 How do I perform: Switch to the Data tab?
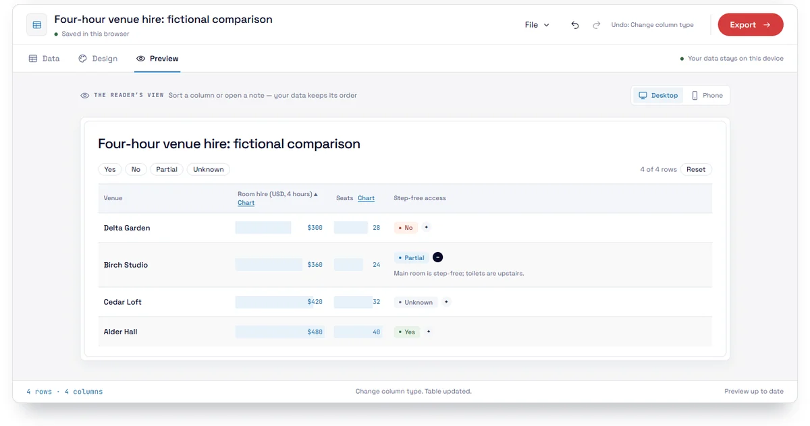click(44, 59)
